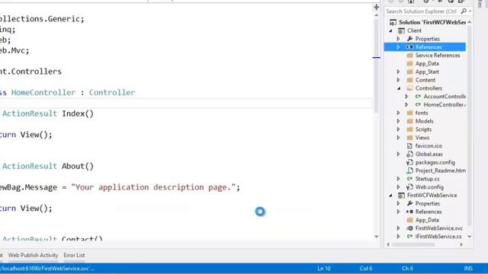
Task: Click the open Controllers folder icon
Action: coord(409,88)
